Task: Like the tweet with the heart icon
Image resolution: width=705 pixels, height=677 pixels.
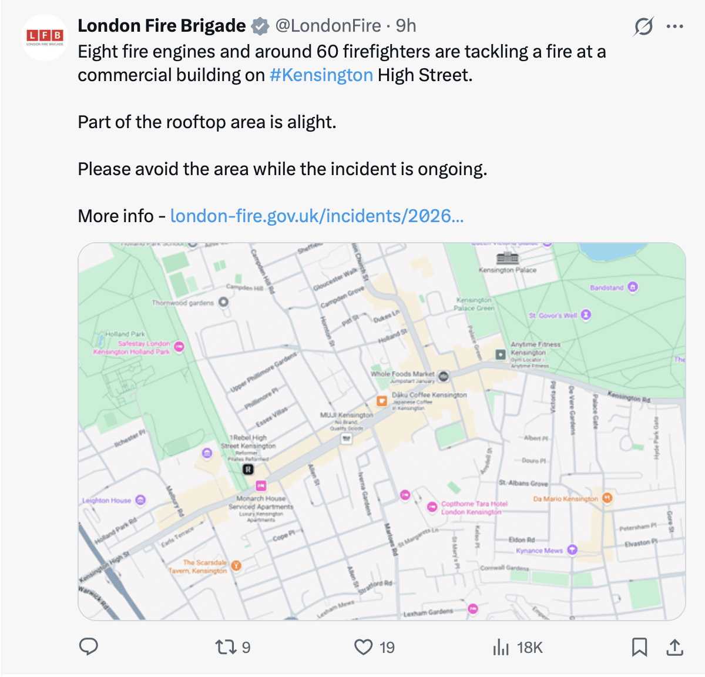Action: click(x=364, y=647)
